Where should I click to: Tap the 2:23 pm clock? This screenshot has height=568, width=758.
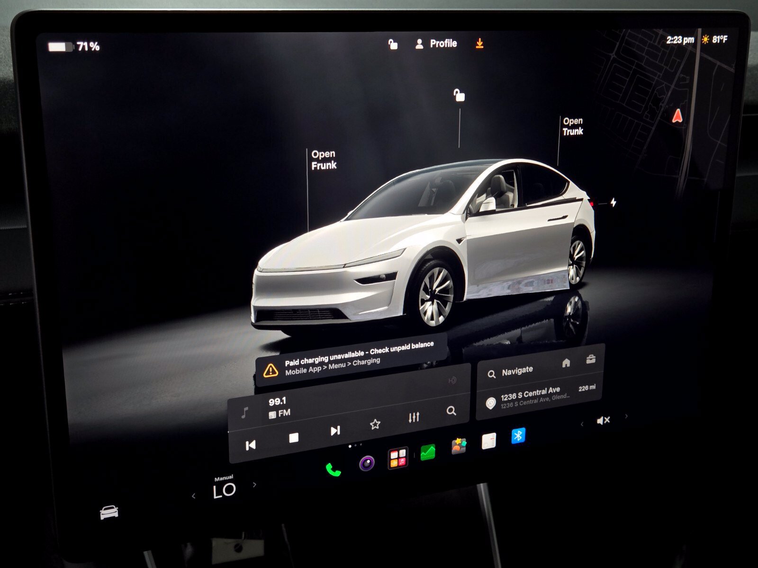tap(680, 40)
